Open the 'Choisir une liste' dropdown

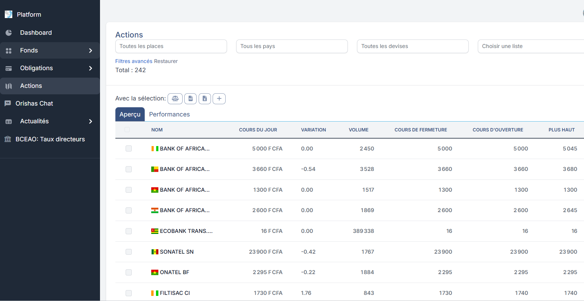coord(531,46)
